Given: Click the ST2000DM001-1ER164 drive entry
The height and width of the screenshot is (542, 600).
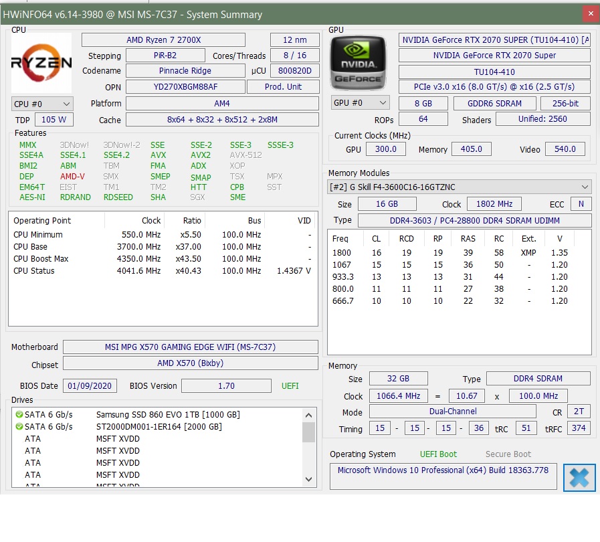Looking at the screenshot, I should tap(159, 426).
